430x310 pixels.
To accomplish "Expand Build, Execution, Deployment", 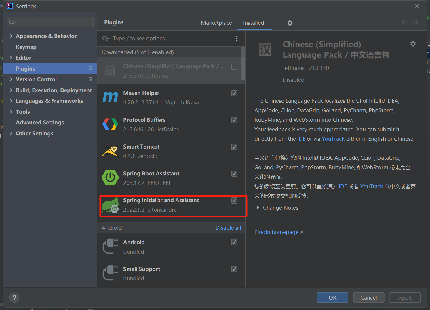I will pyautogui.click(x=11, y=90).
